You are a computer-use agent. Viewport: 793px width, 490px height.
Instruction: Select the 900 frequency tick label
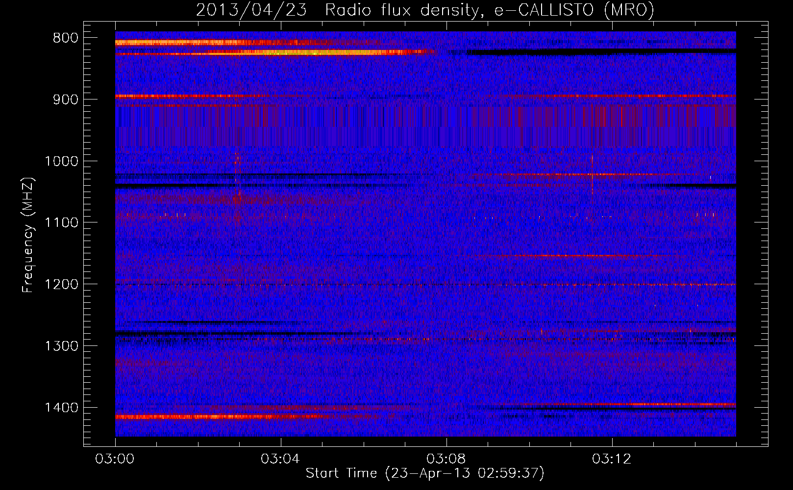click(64, 99)
